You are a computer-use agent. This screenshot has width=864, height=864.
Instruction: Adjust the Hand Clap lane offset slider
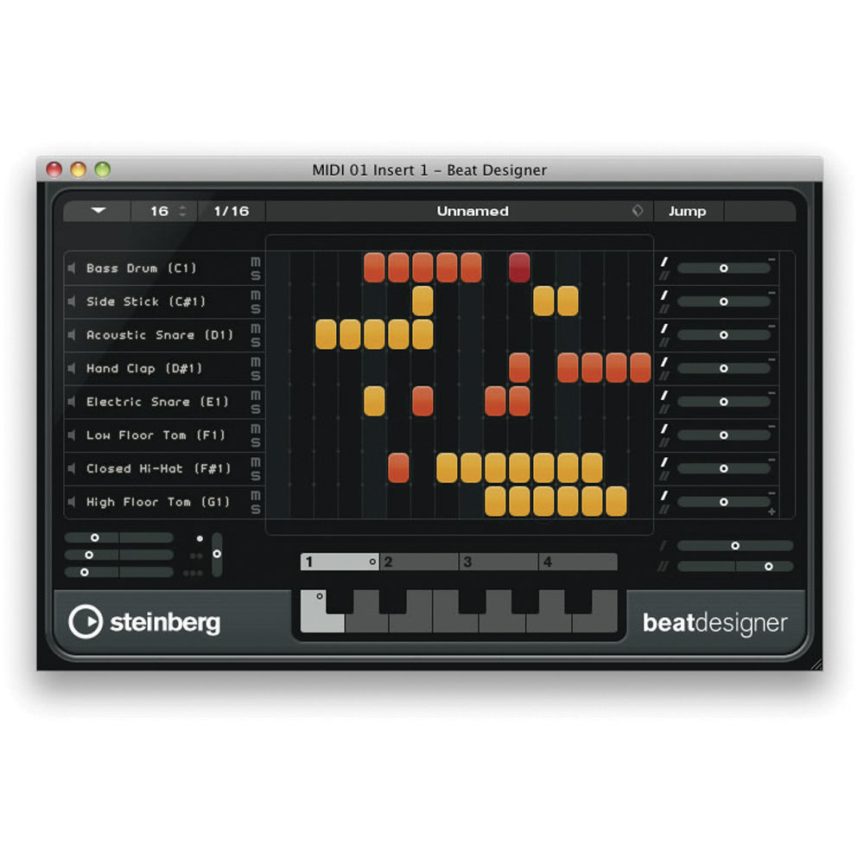723,369
